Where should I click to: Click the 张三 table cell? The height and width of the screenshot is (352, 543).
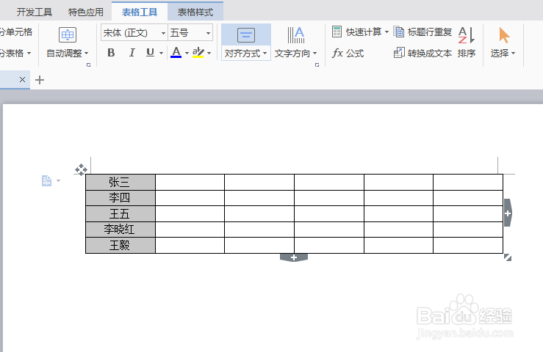coord(121,182)
